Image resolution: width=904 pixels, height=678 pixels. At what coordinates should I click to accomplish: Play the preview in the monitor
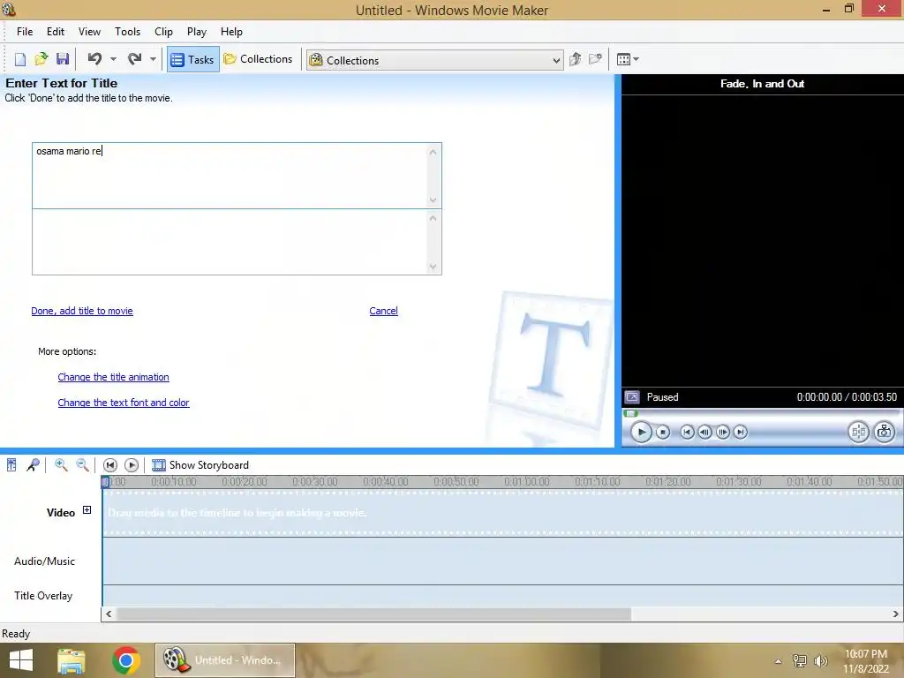[x=641, y=432]
